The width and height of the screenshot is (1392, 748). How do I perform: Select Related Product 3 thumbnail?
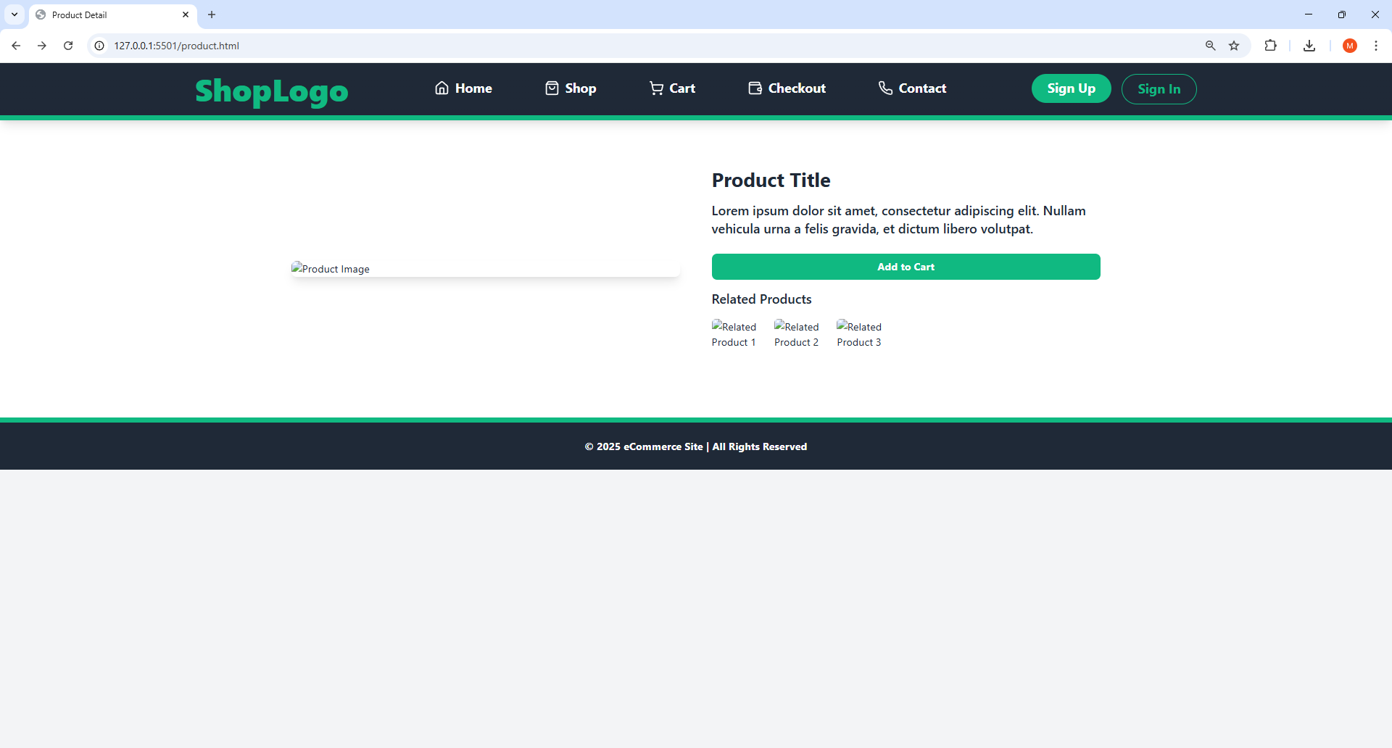(859, 334)
